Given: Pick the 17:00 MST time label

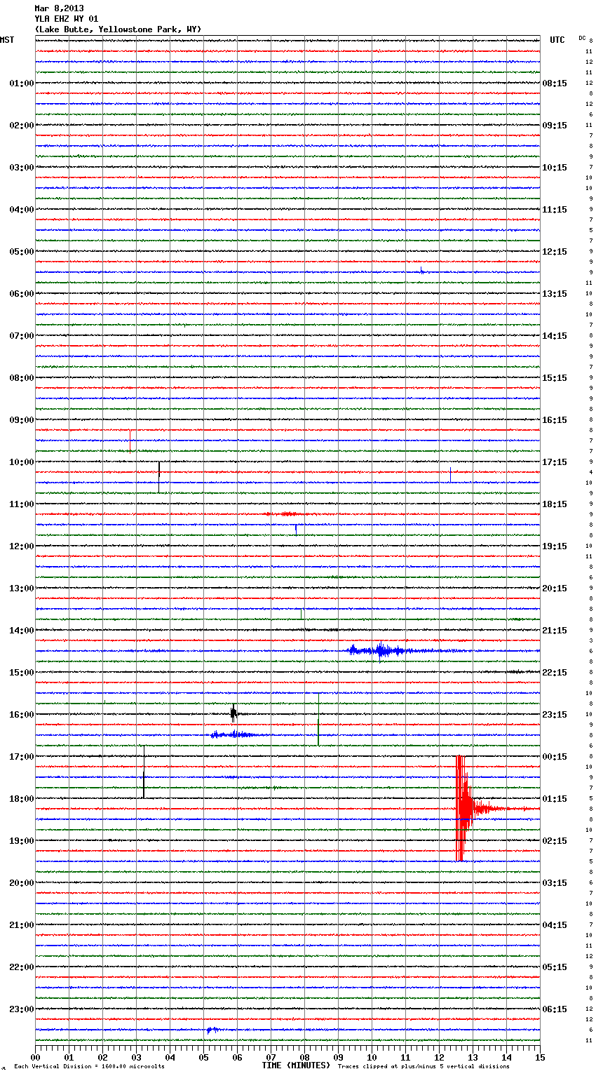Looking at the screenshot, I should point(22,757).
